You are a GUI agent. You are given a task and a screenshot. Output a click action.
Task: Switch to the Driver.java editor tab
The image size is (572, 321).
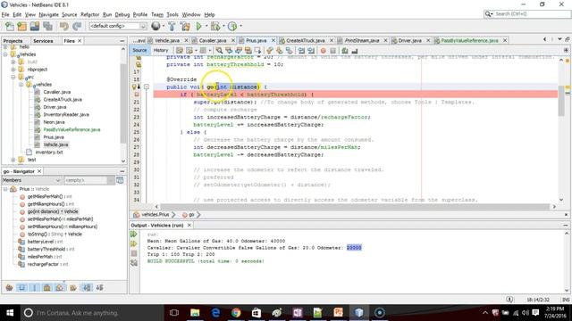(409, 40)
